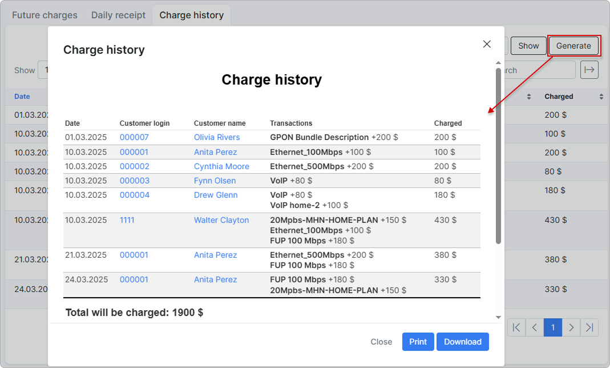
Task: Open Drew Glenn customer link
Action: (216, 195)
